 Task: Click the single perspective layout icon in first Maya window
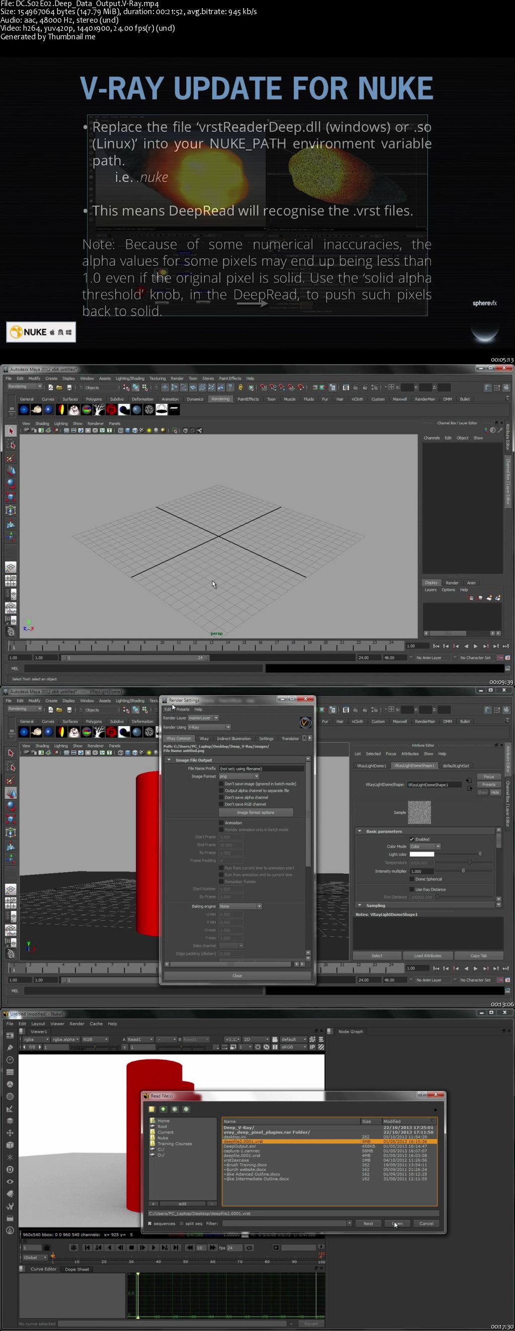tap(11, 568)
